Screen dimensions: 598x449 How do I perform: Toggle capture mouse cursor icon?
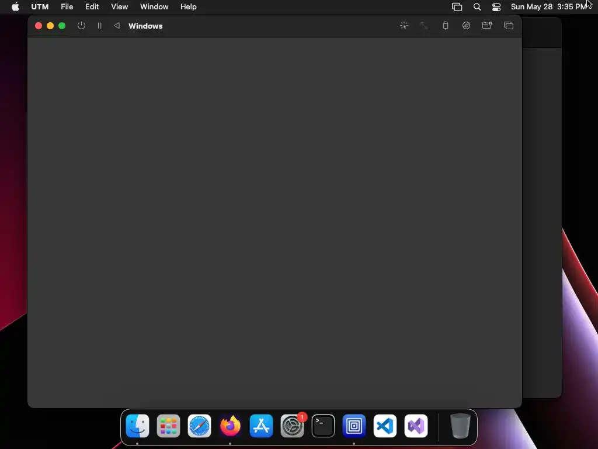(404, 26)
